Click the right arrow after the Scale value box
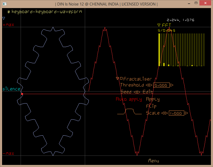The height and width of the screenshot is (167, 213). [186, 113]
